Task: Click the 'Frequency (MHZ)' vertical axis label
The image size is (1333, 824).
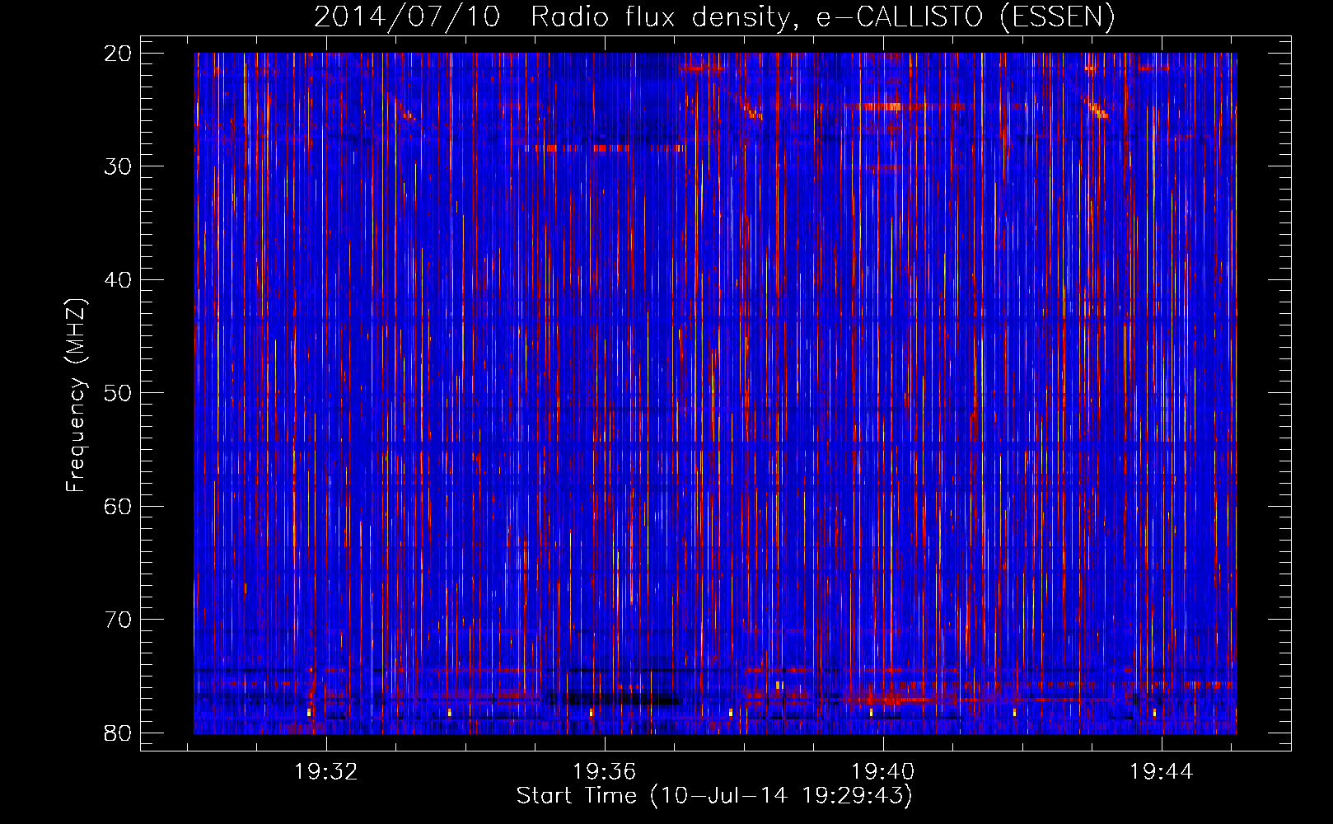Action: pyautogui.click(x=76, y=396)
